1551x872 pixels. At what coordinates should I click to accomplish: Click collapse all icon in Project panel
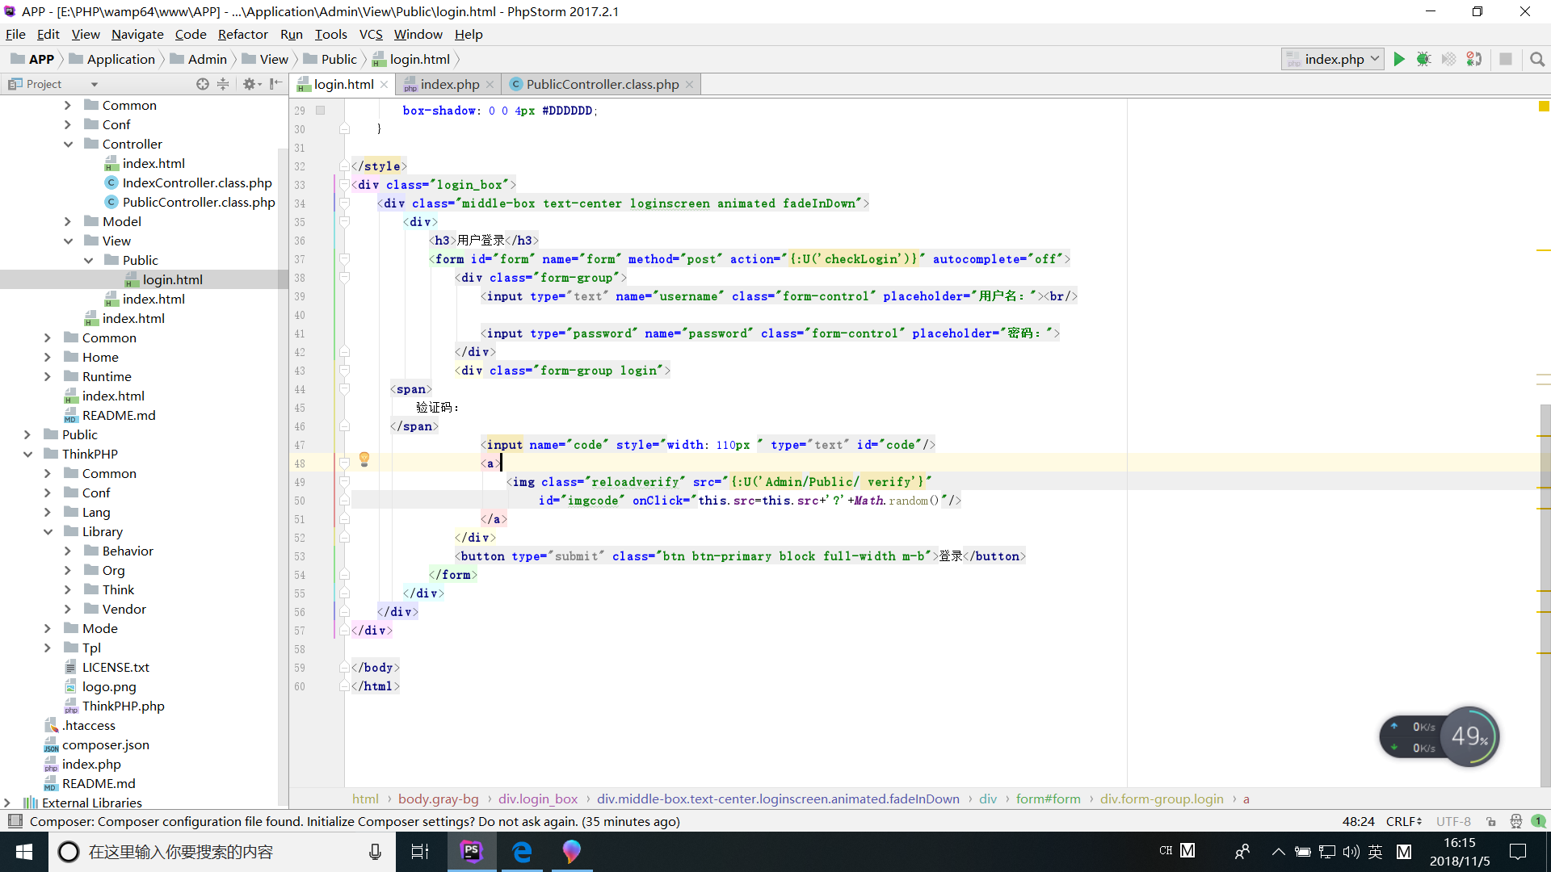[x=223, y=84]
